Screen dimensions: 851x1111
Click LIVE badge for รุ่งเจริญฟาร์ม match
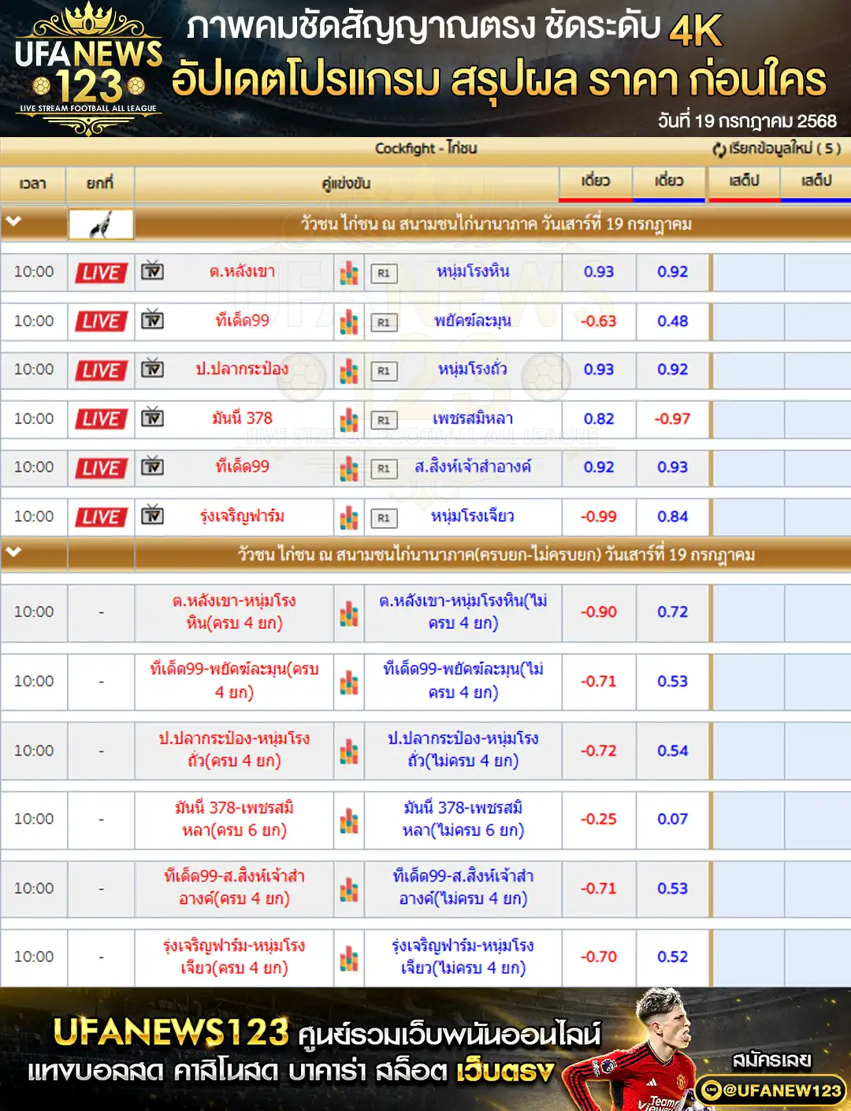[101, 517]
